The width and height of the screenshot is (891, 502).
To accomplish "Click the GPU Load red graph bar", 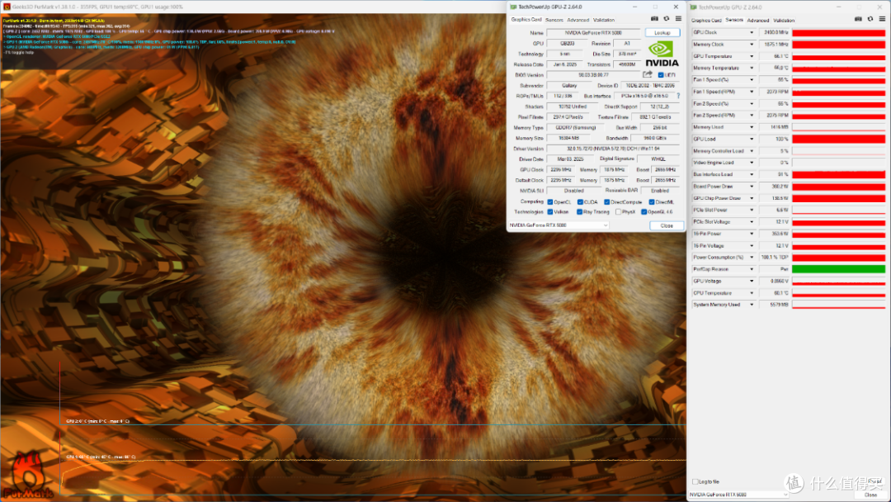I will [x=838, y=139].
